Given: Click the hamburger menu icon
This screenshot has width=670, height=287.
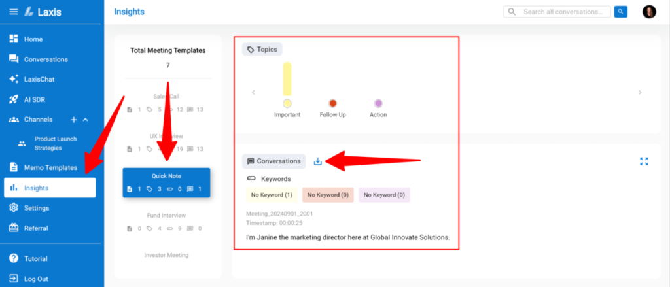Looking at the screenshot, I should [x=13, y=12].
